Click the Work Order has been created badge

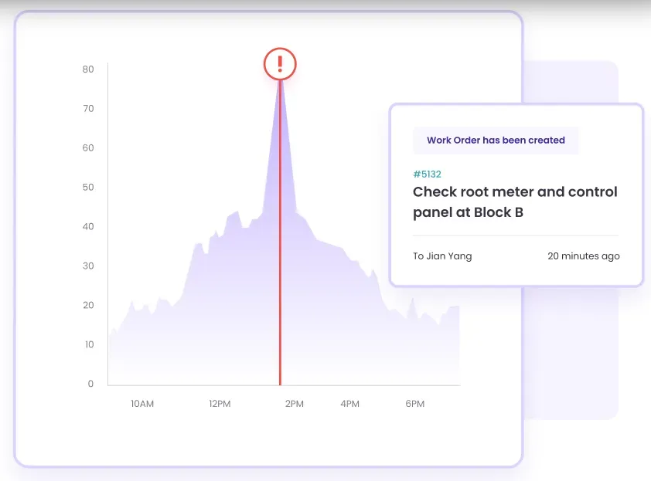(496, 141)
